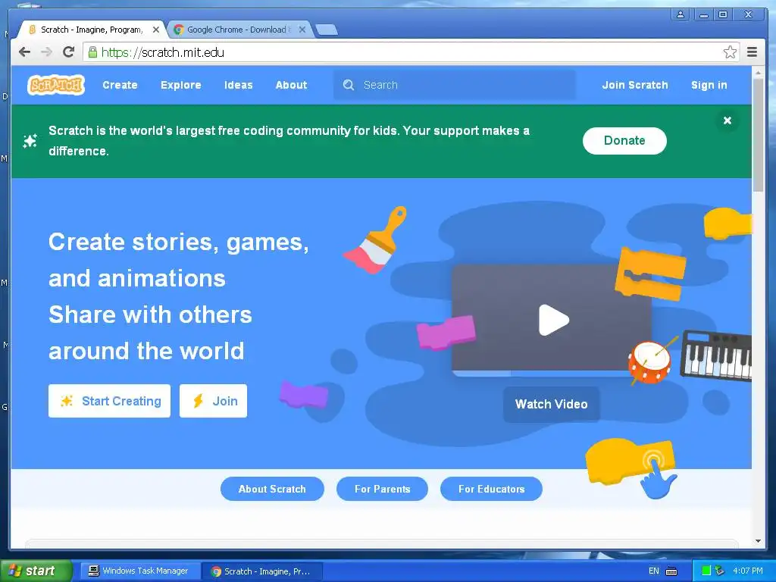Image resolution: width=776 pixels, height=582 pixels.
Task: Open a new tab with the new tab button
Action: pyautogui.click(x=327, y=30)
